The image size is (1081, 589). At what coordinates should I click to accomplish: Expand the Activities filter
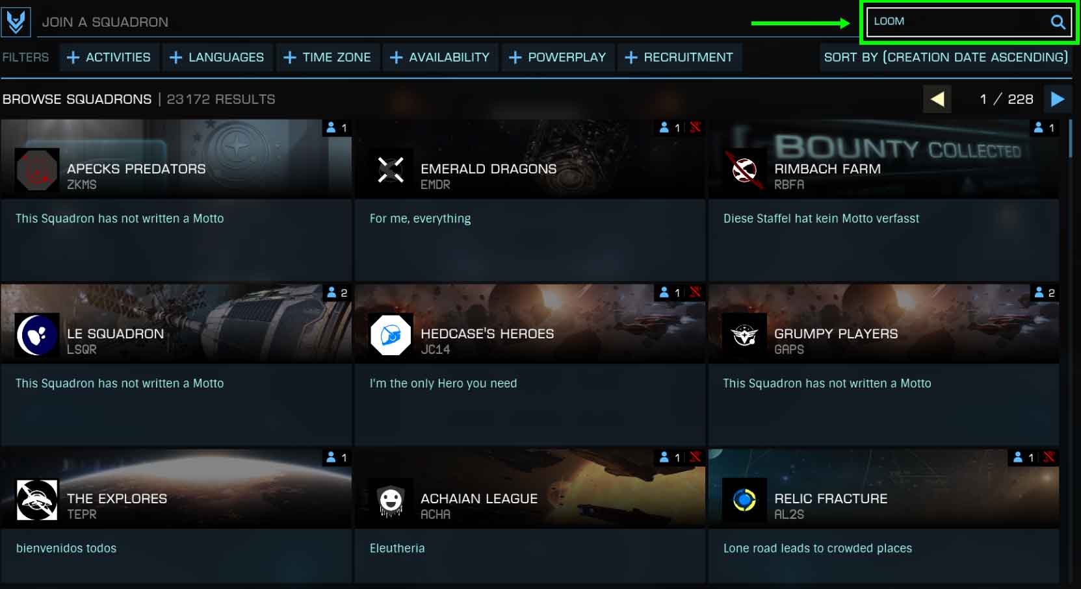coord(109,57)
